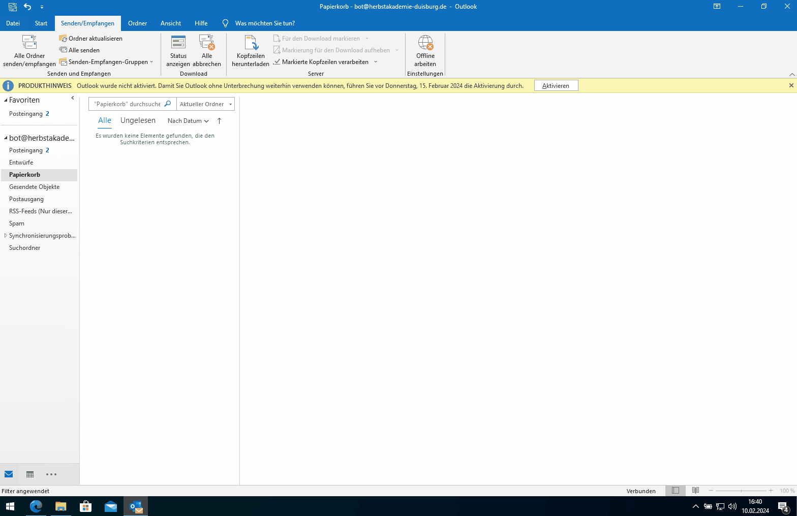Click zoom out minus button
The width and height of the screenshot is (797, 516).
711,491
